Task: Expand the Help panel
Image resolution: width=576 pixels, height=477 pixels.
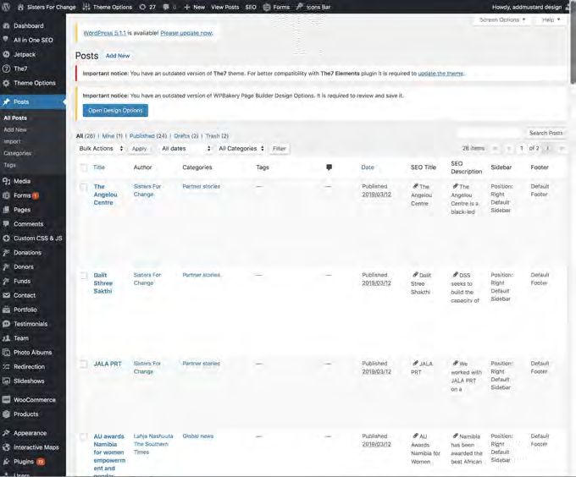Action: coord(551,19)
